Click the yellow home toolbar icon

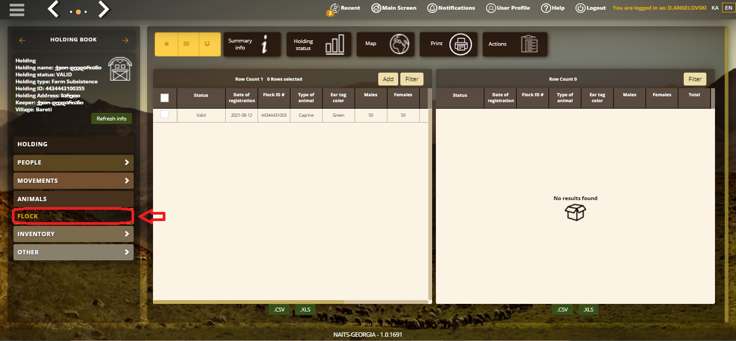pos(166,44)
